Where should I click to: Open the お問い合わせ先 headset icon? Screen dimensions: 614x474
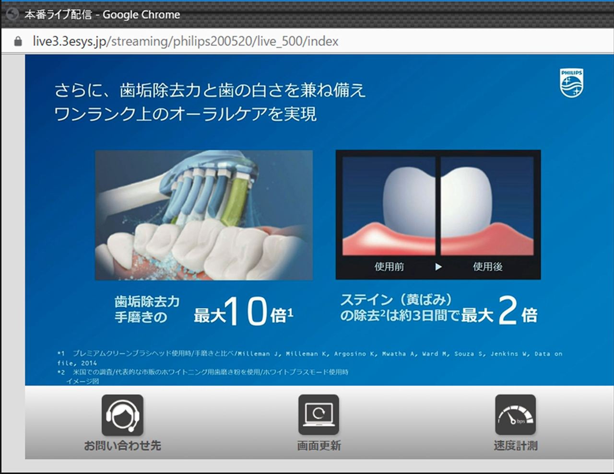(x=122, y=415)
